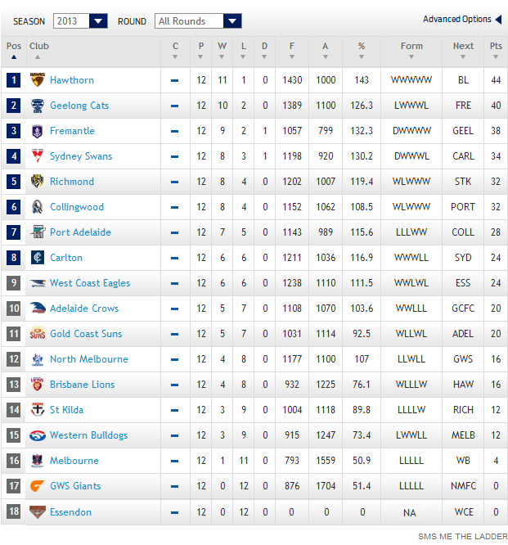Click the Richmond tiger logo icon
Image resolution: width=508 pixels, height=545 pixels.
click(37, 182)
